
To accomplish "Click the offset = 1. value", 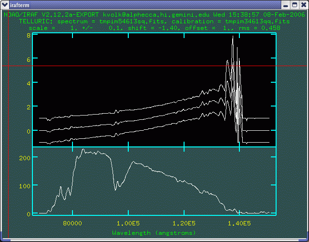I will point(209,28).
